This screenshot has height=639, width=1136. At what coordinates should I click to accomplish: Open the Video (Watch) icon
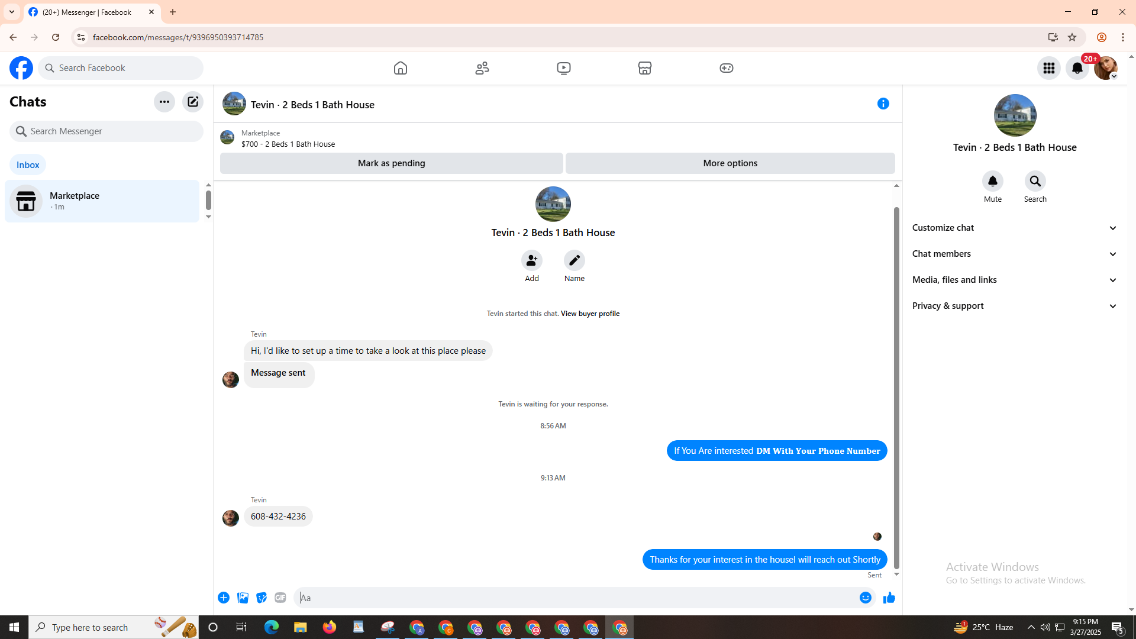click(x=564, y=68)
